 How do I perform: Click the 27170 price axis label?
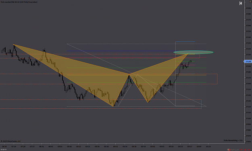coord(248,78)
